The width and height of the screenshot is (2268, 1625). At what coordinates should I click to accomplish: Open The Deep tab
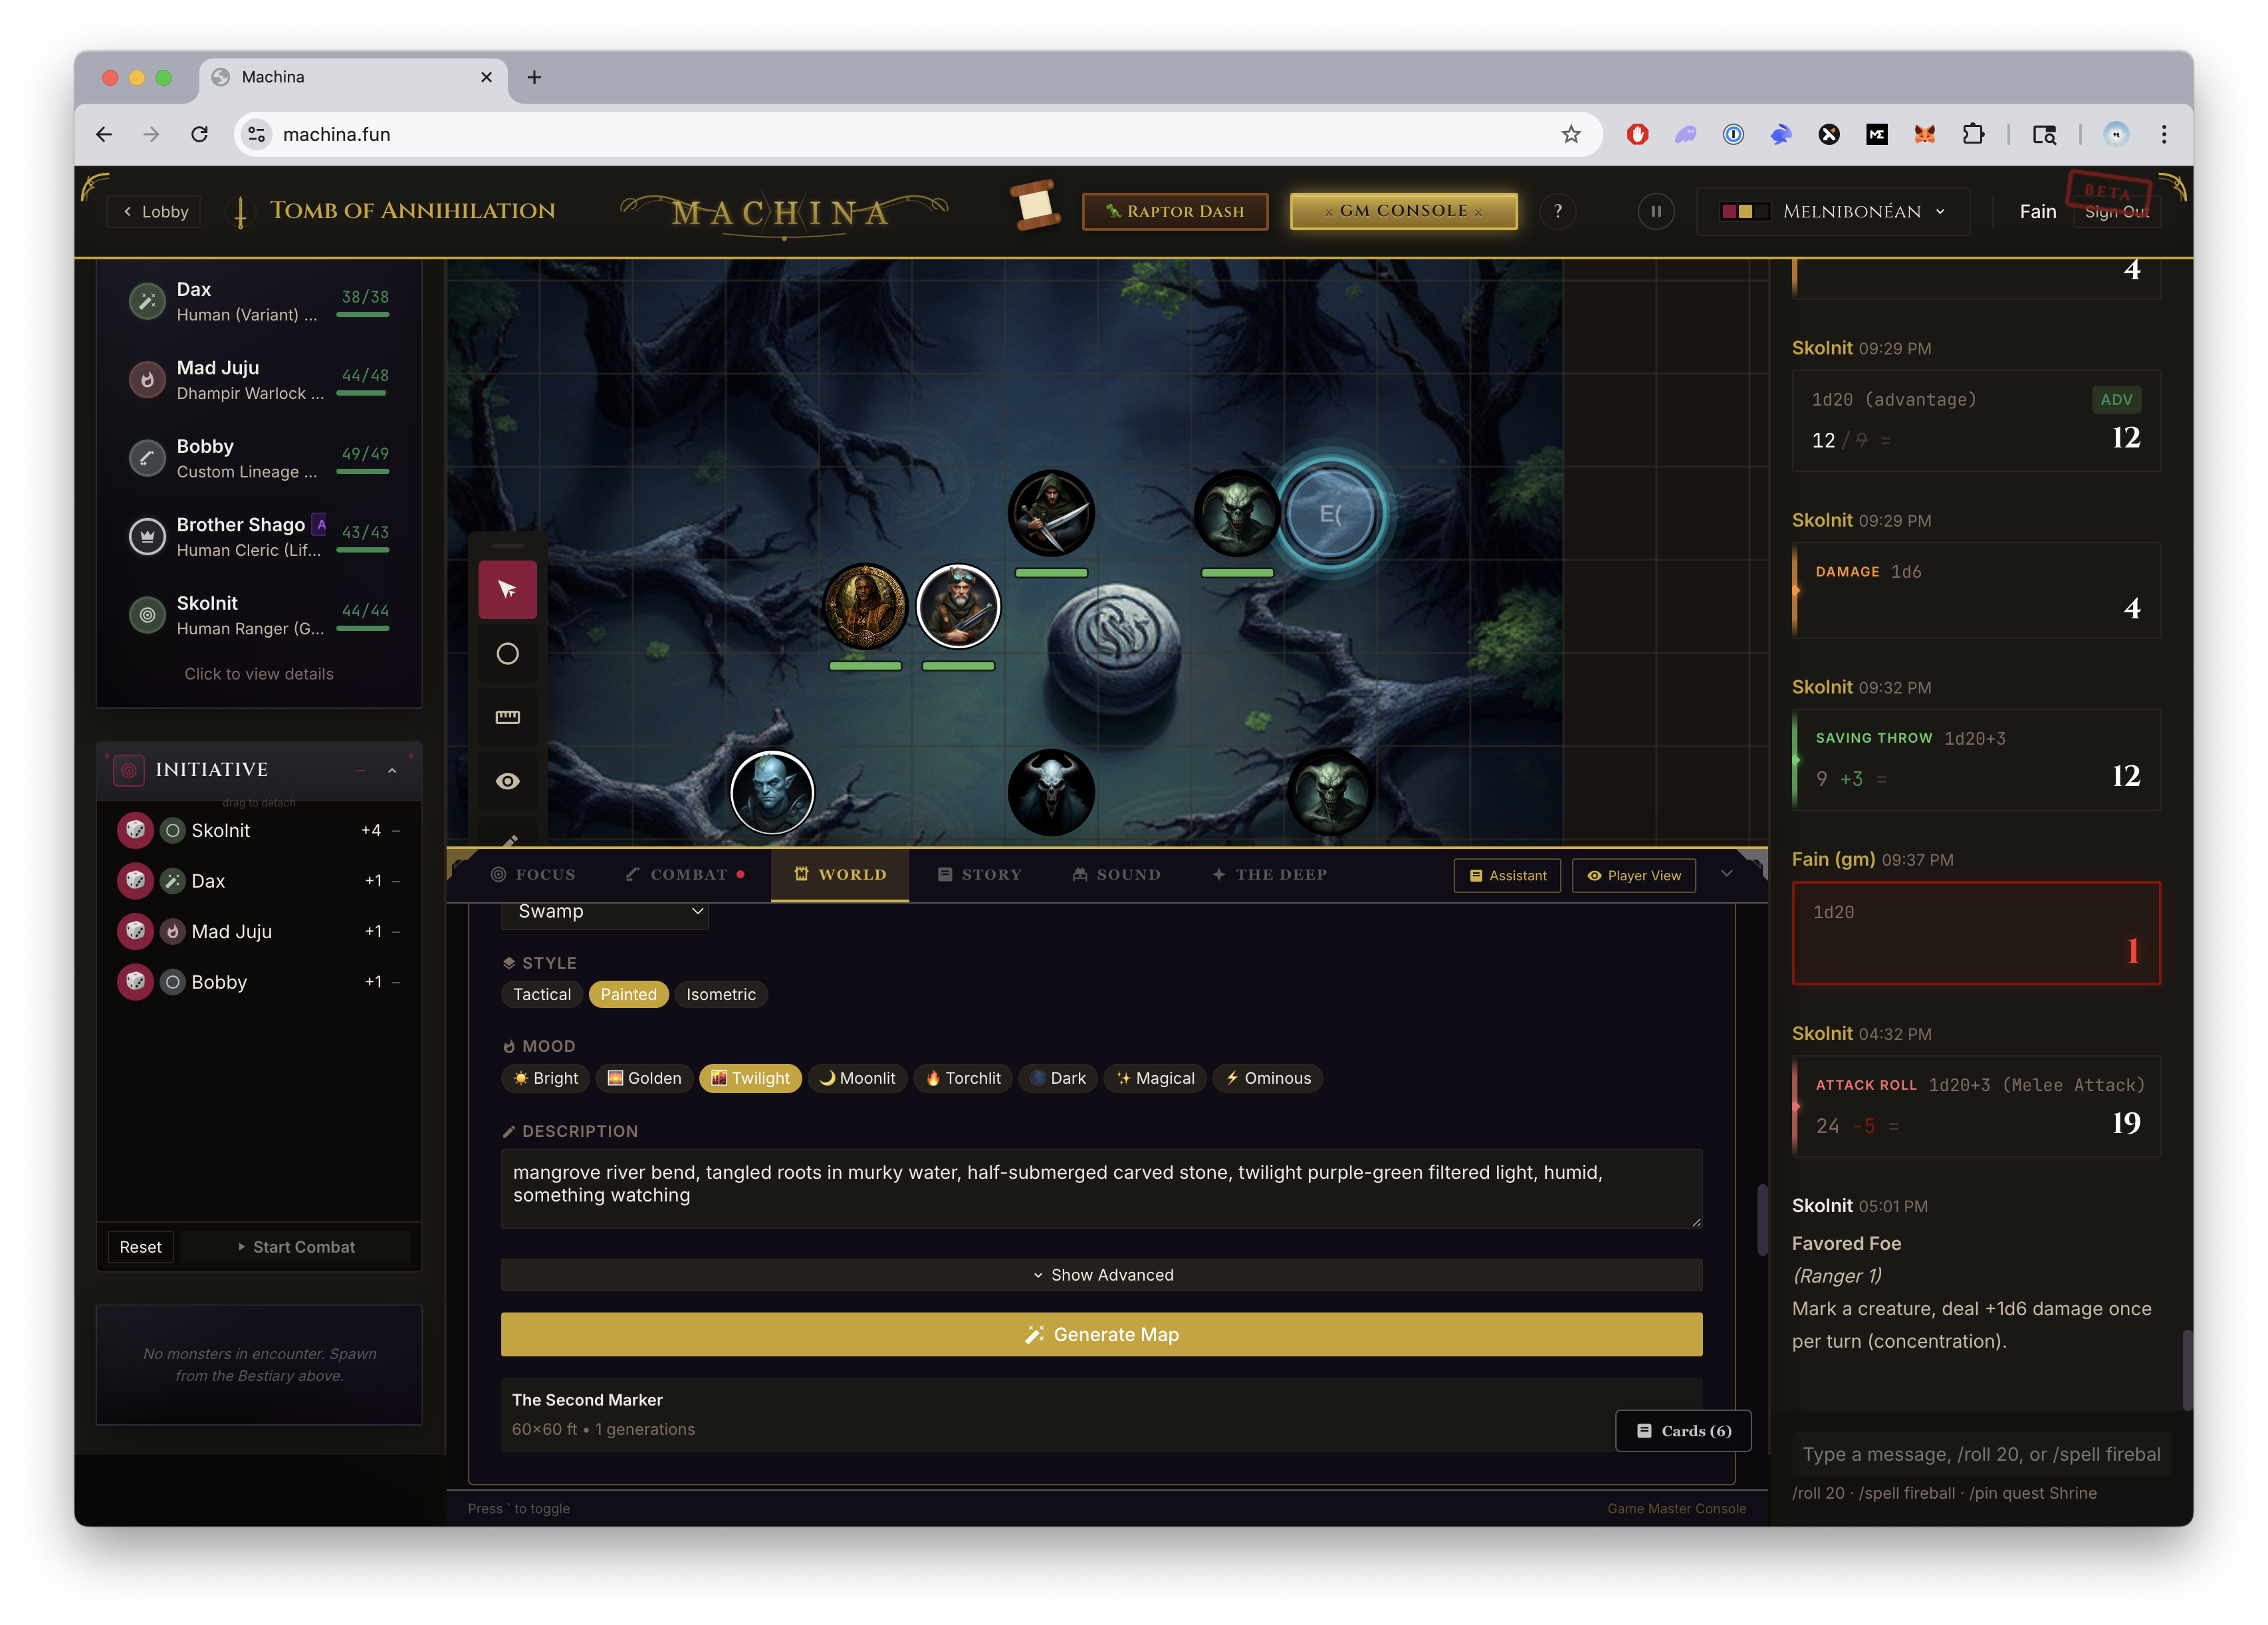coord(1269,874)
